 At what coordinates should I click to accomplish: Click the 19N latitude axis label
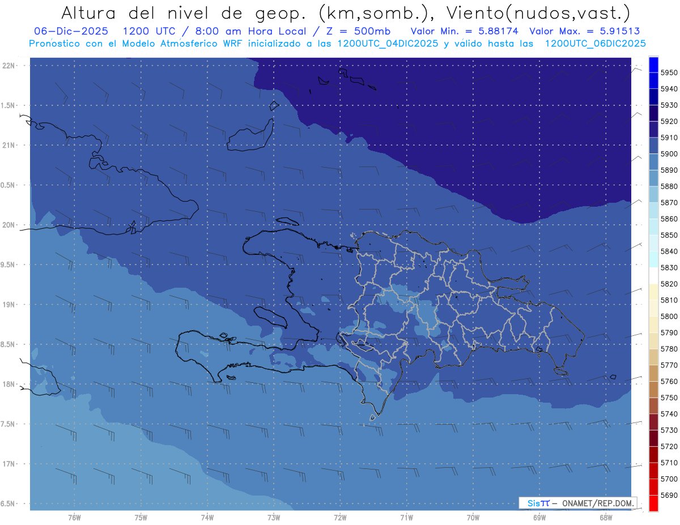point(8,304)
